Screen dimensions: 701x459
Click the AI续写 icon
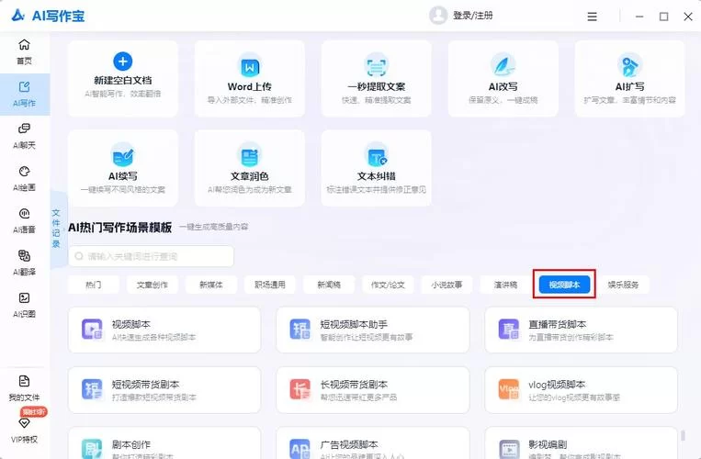click(123, 156)
